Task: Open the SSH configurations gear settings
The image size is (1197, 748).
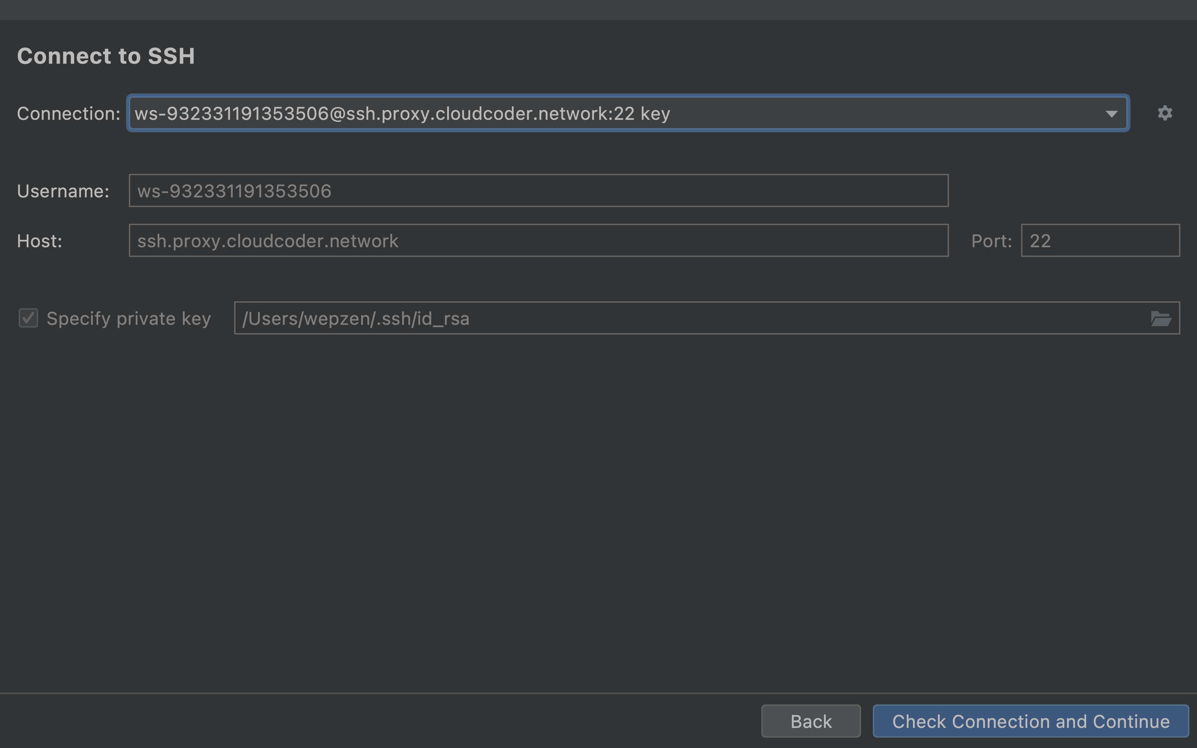Action: coord(1164,113)
